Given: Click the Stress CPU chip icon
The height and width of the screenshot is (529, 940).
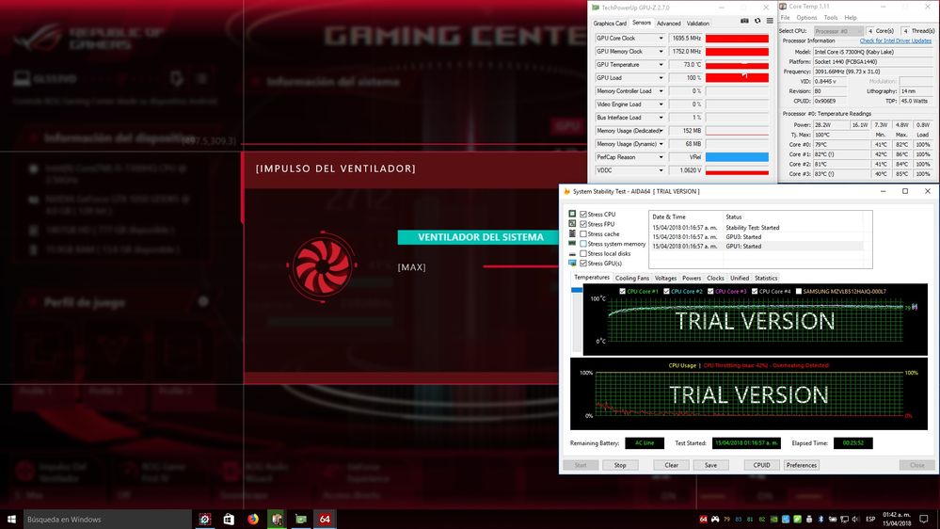Looking at the screenshot, I should coord(572,214).
